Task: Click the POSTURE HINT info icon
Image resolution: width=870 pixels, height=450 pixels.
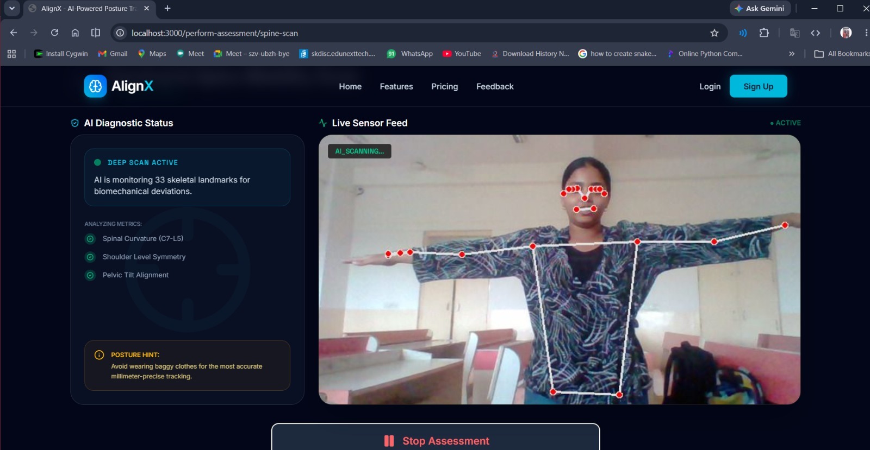Action: (99, 355)
